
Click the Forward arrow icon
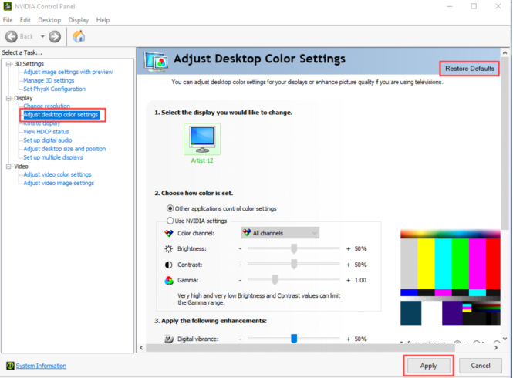pyautogui.click(x=55, y=36)
